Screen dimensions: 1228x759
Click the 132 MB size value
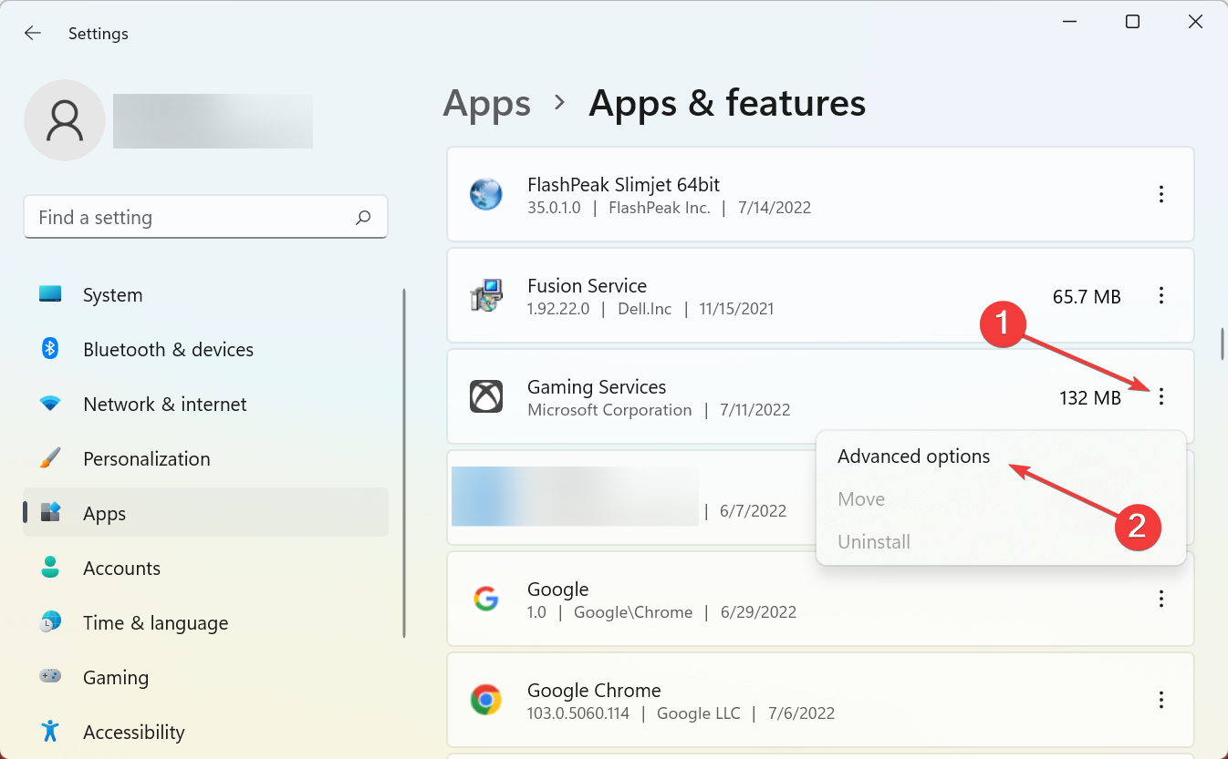point(1090,397)
